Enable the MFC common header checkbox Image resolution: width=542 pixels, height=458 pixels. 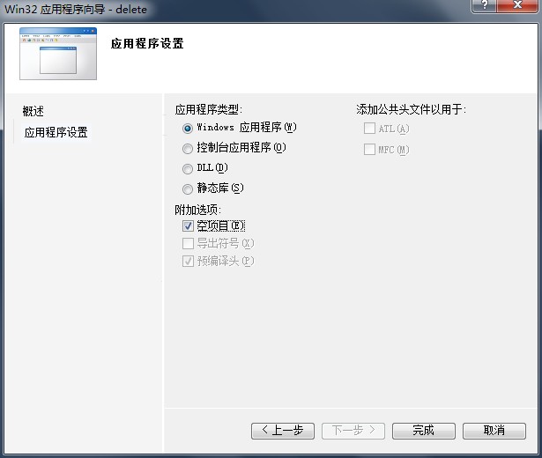point(369,149)
